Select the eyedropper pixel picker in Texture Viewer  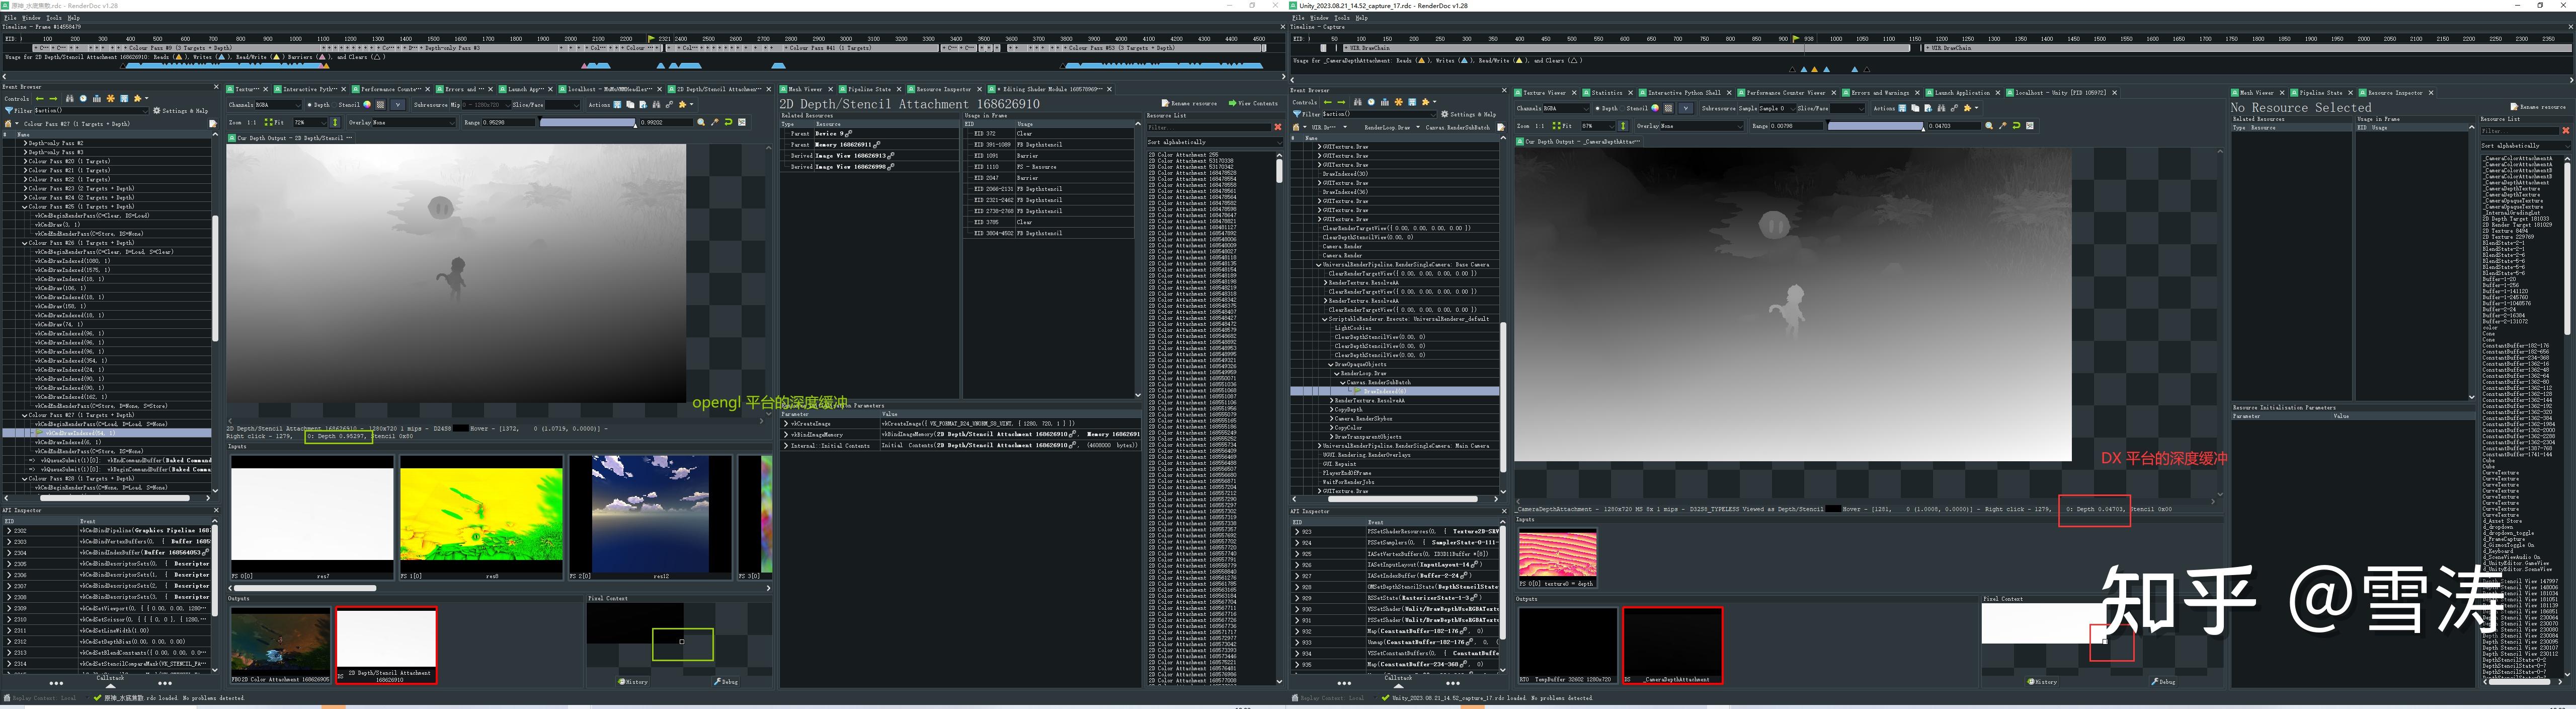pyautogui.click(x=715, y=122)
